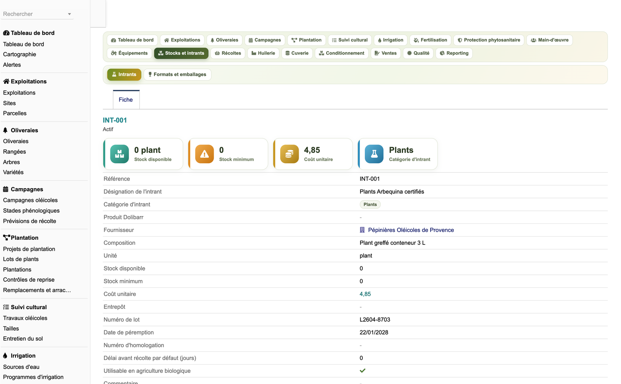Click the Tableau de bord sidebar header icon
621x384 pixels.
pyautogui.click(x=6, y=33)
